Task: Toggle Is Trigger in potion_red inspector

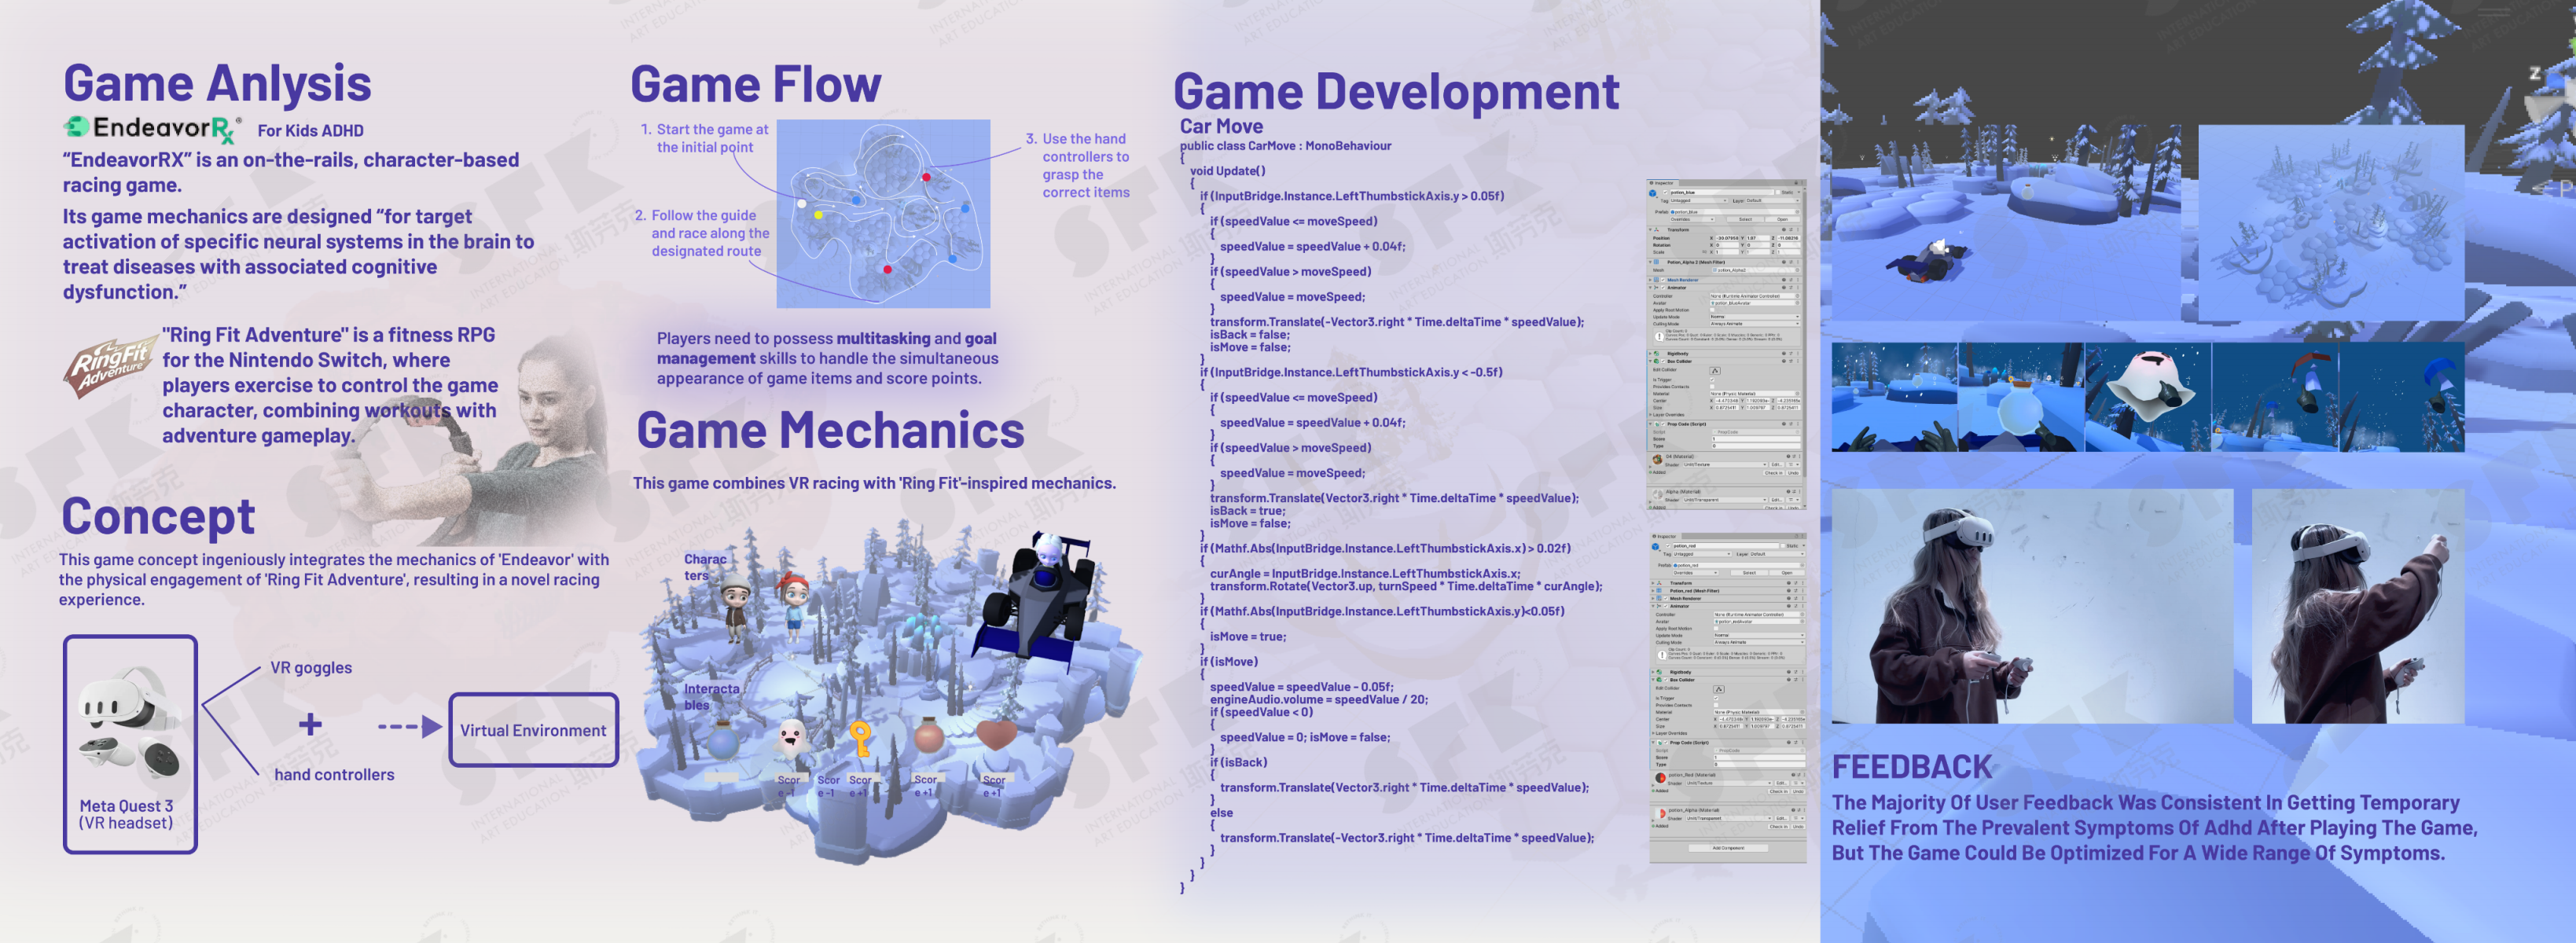Action: (x=1716, y=699)
